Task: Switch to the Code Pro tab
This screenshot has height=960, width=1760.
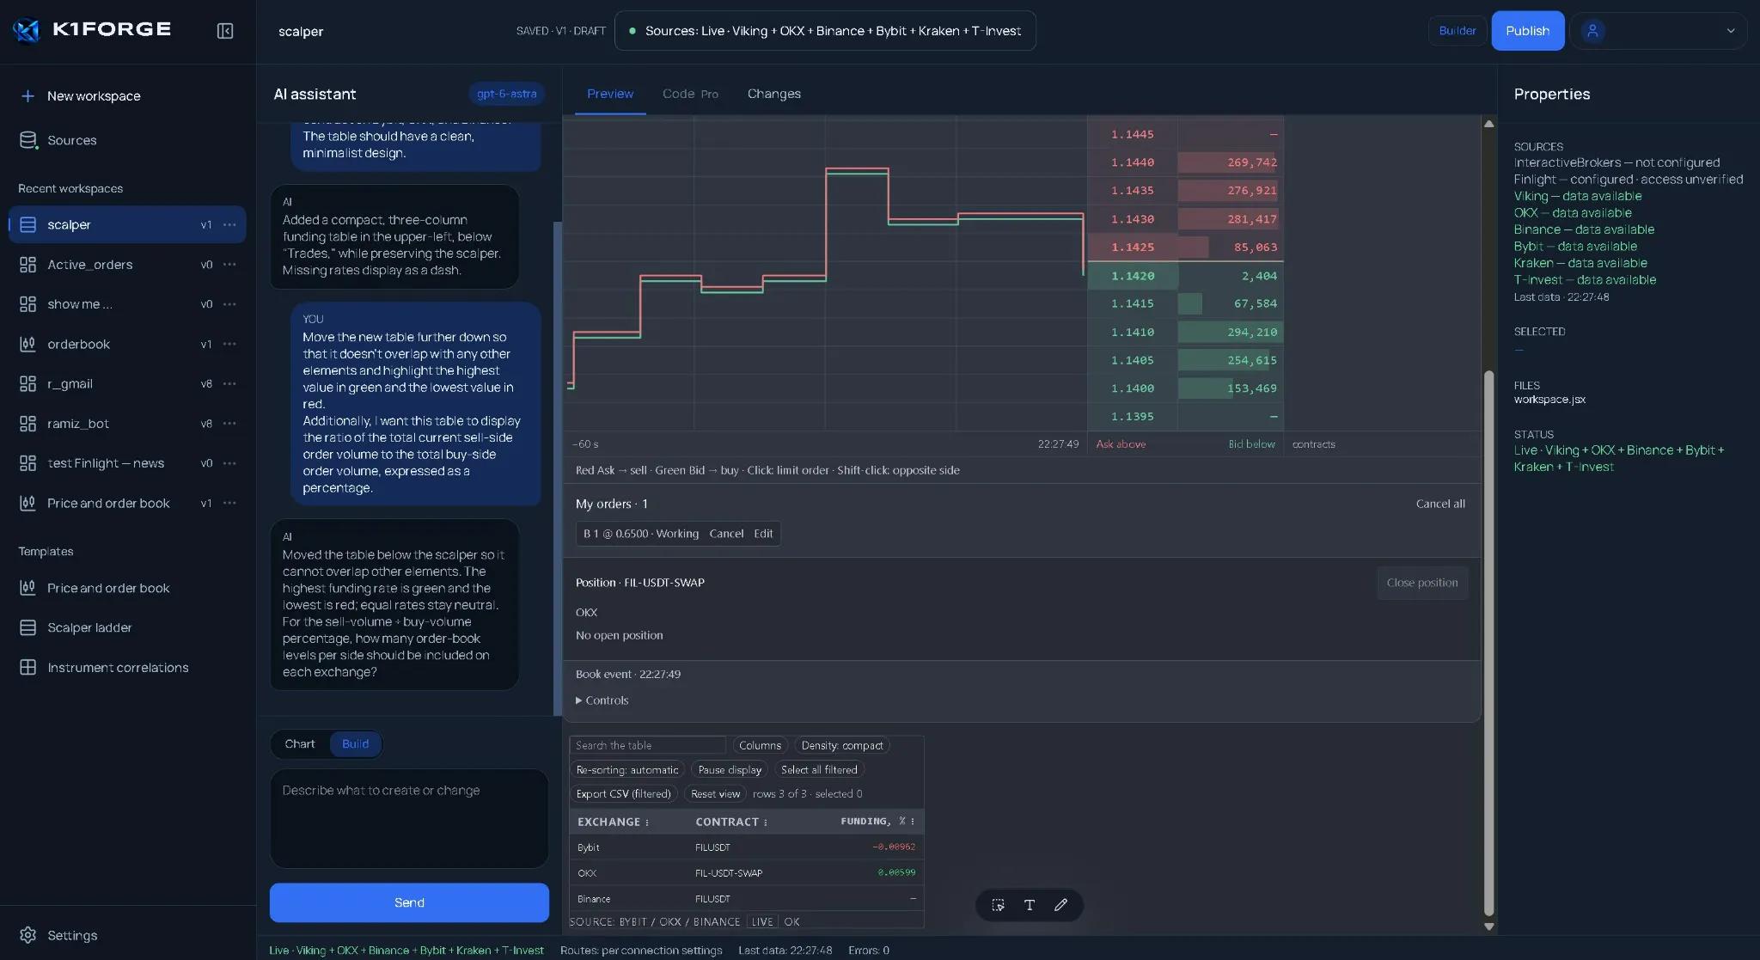Action: pos(690,94)
